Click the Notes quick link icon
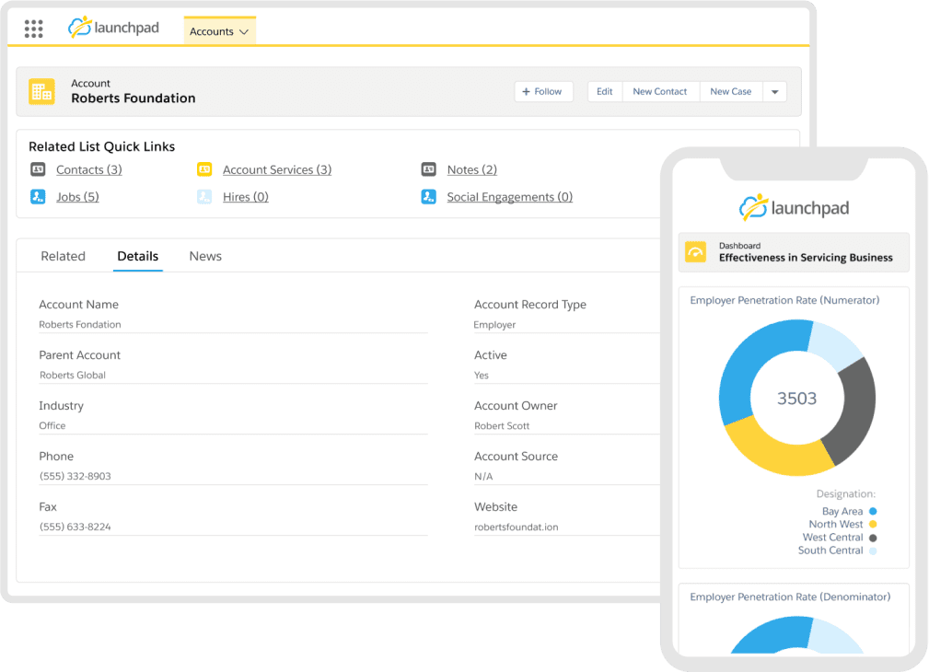The image size is (929, 672). point(429,169)
